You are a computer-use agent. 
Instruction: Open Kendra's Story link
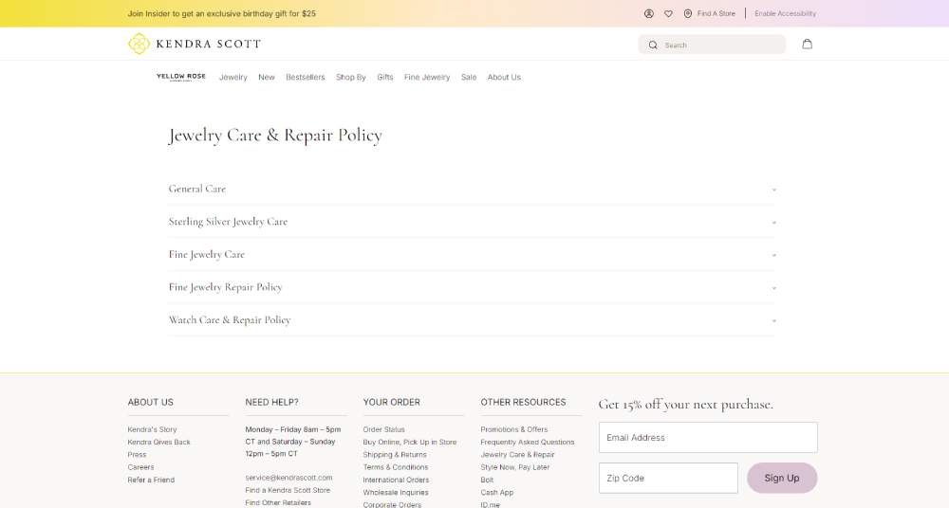(152, 429)
